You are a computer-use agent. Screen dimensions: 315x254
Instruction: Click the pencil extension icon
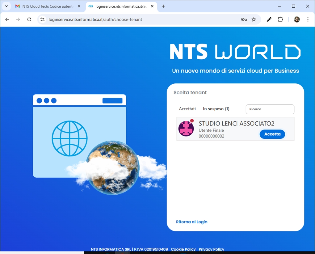[x=269, y=19]
